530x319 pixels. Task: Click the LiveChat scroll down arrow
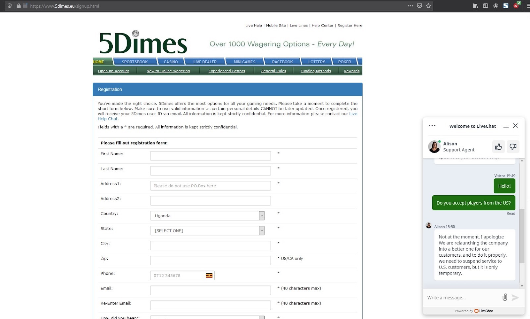tap(522, 286)
